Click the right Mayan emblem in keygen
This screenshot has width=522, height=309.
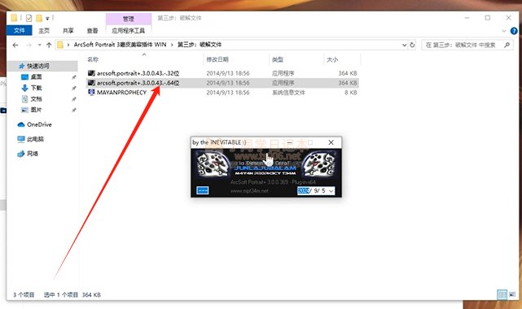coord(318,163)
